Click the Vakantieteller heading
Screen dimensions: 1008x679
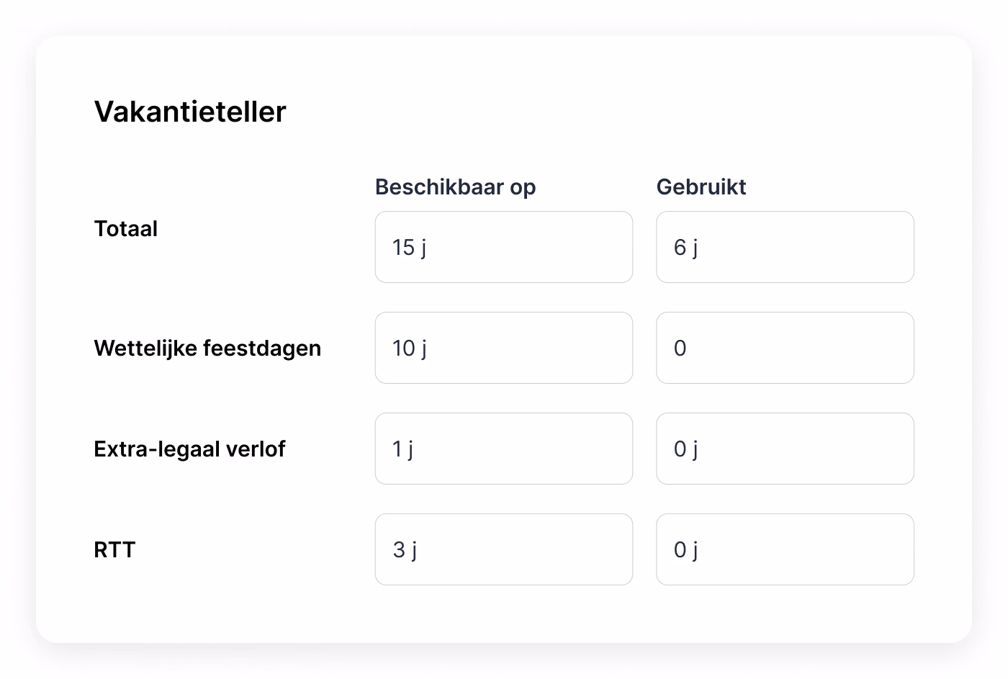click(x=190, y=112)
